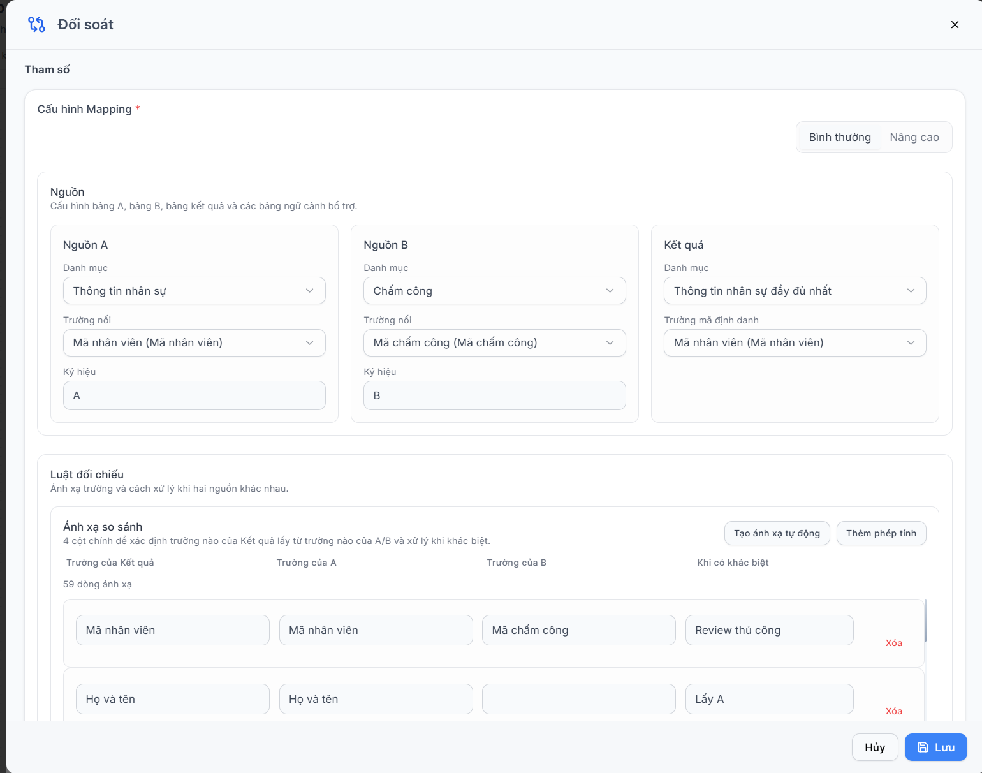
Task: Switch mapping mode to Nâng cao
Action: [914, 137]
